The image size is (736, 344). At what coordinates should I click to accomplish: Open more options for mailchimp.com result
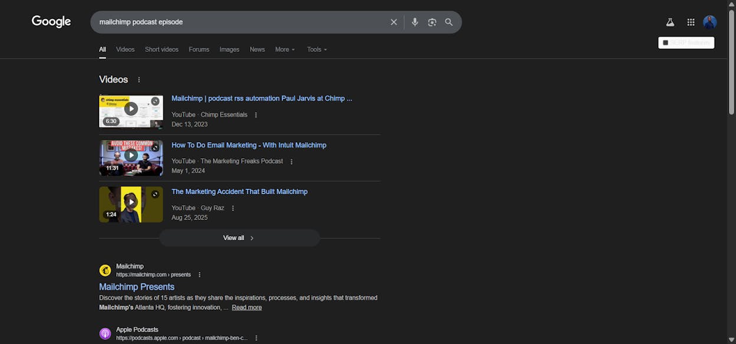[x=199, y=275]
